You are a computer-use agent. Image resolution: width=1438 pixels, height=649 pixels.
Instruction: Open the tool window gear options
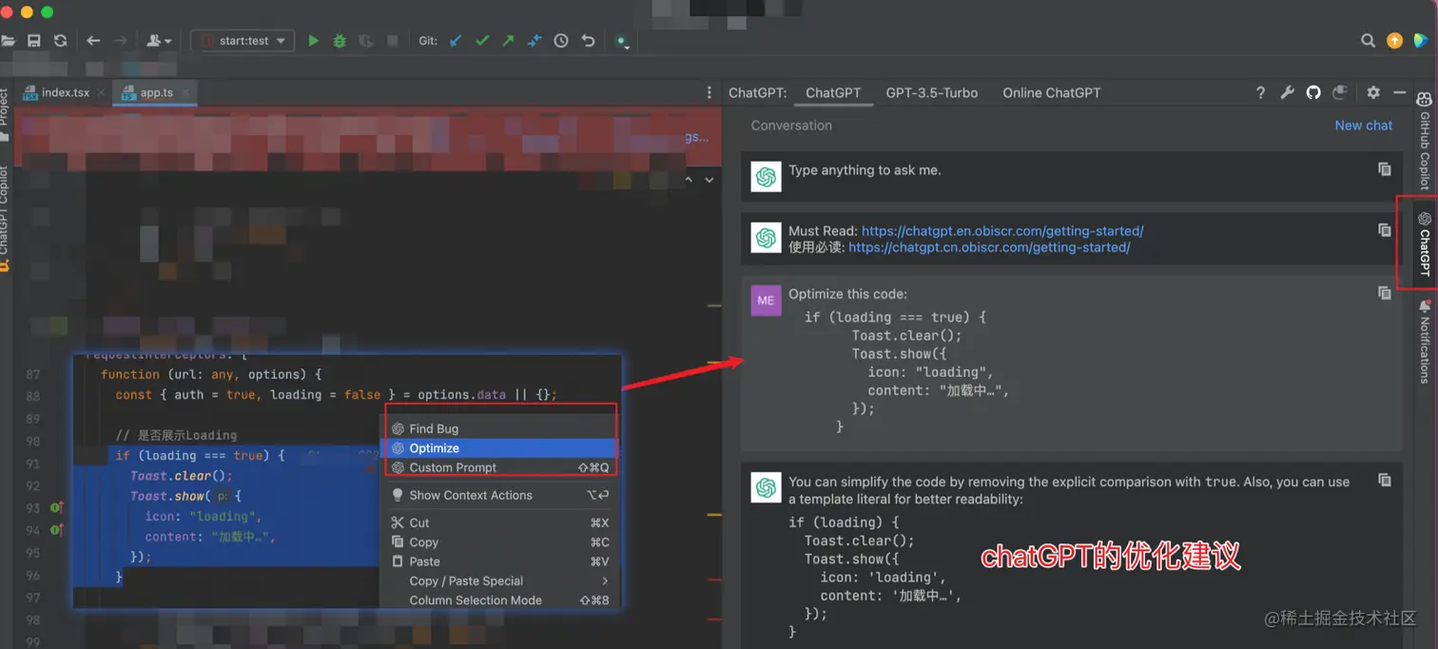[x=1373, y=92]
